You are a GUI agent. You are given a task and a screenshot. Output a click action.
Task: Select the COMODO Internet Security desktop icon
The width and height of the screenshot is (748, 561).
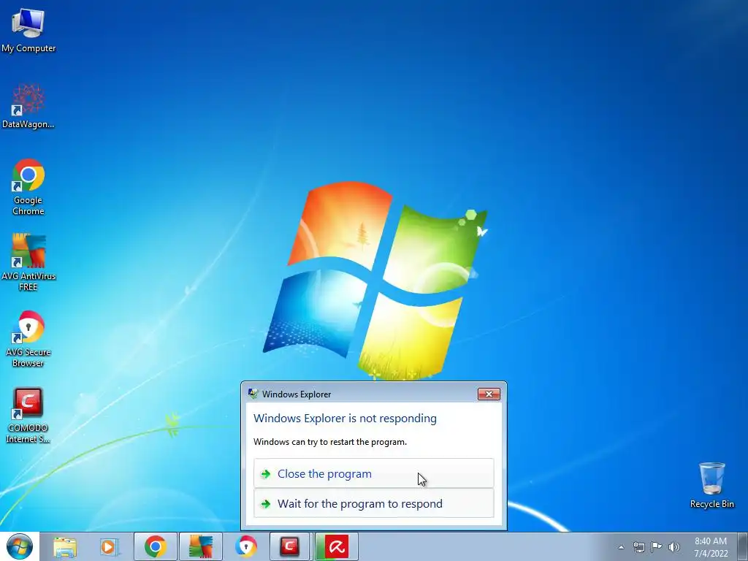click(x=28, y=415)
